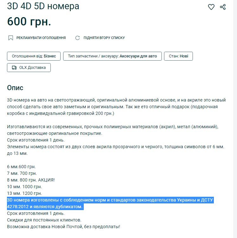The width and height of the screenshot is (237, 238).
Task: Click the blue highlighted ДСТУ 4278:2012 text
Action: [45, 207]
